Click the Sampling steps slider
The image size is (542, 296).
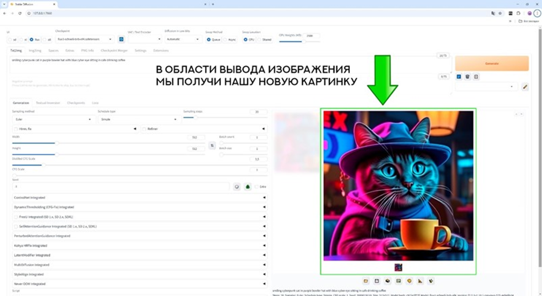click(x=216, y=117)
